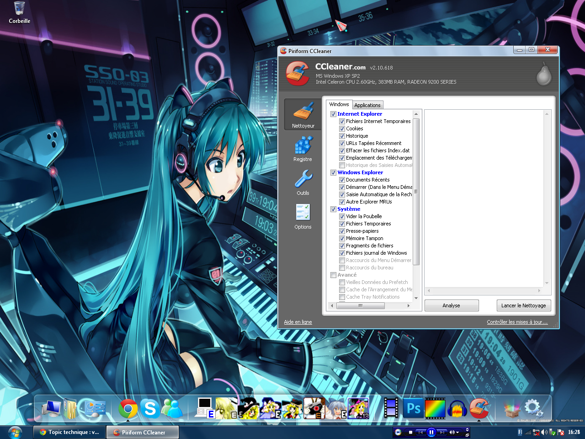Enable Raccourcis du bureau checkbox

pos(342,268)
